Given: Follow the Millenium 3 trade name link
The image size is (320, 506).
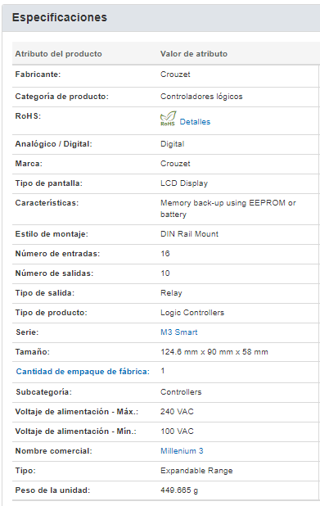Looking at the screenshot, I should point(182,451).
